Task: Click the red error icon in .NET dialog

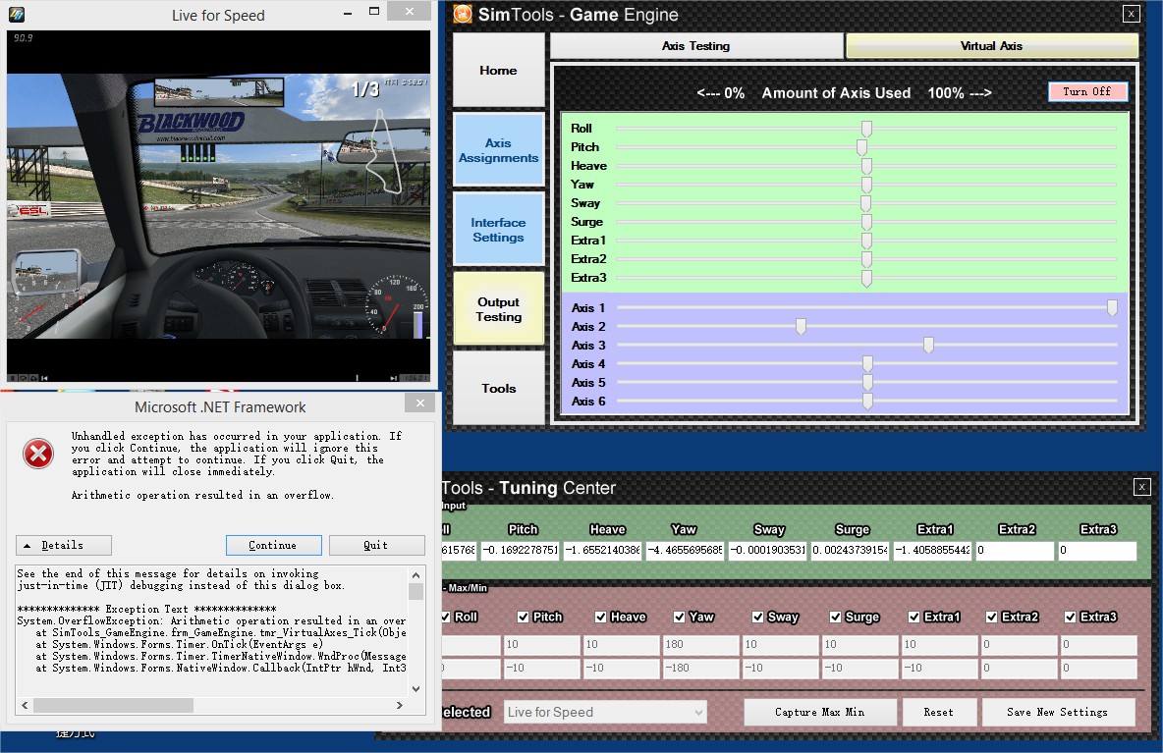Action: tap(38, 454)
